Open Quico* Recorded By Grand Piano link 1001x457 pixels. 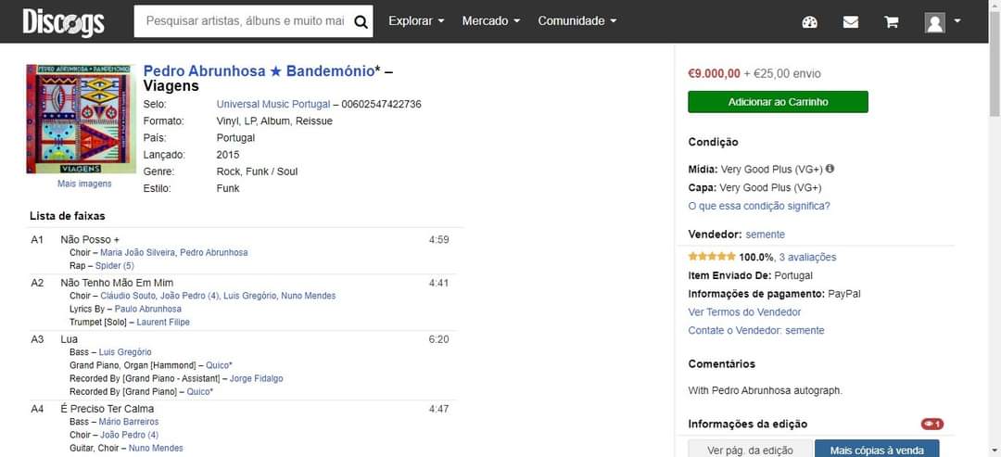point(200,392)
